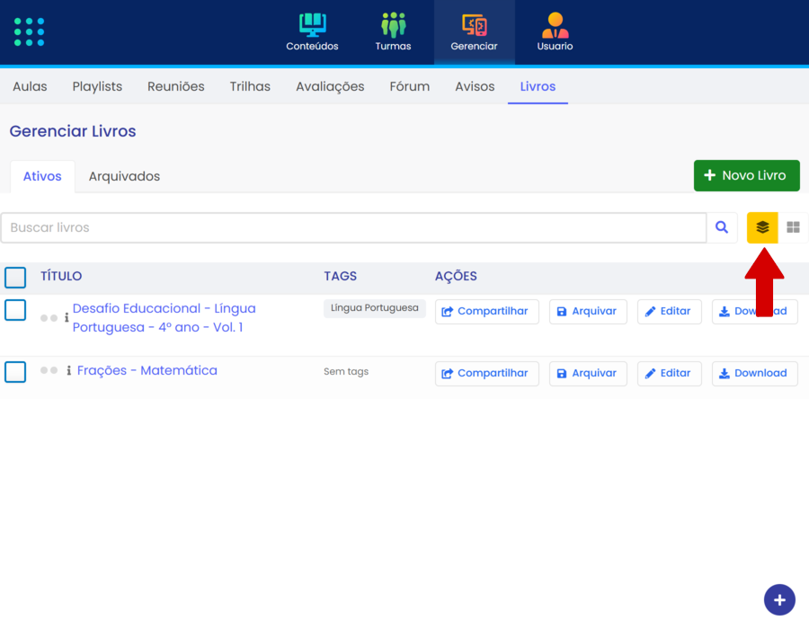
Task: Click the Gerenciar navigation icon
Action: pyautogui.click(x=474, y=25)
